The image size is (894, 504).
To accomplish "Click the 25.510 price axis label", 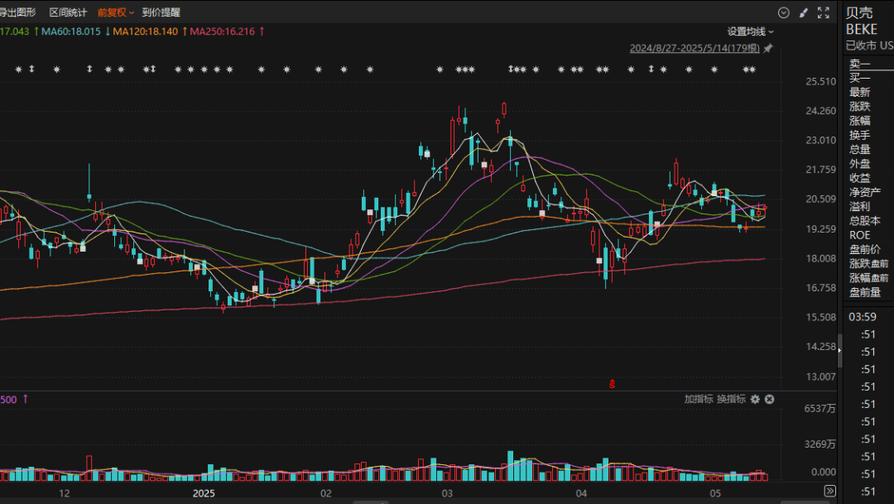I will 820,82.
